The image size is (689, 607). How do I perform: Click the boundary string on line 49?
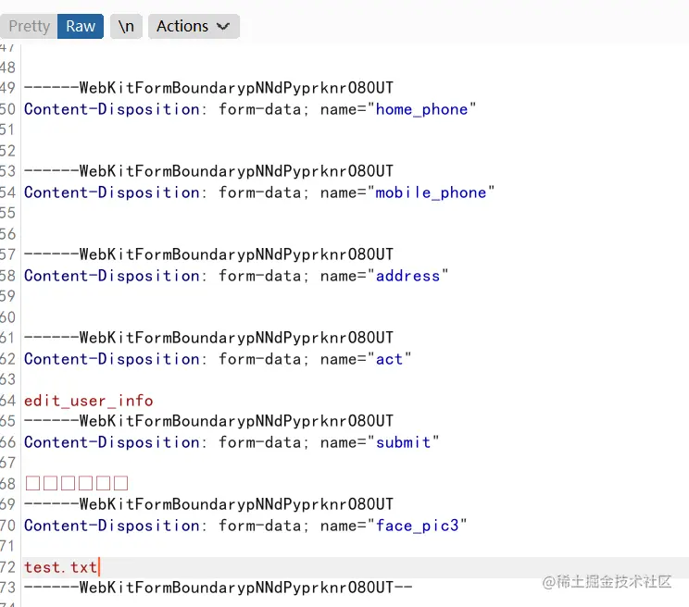click(x=208, y=88)
